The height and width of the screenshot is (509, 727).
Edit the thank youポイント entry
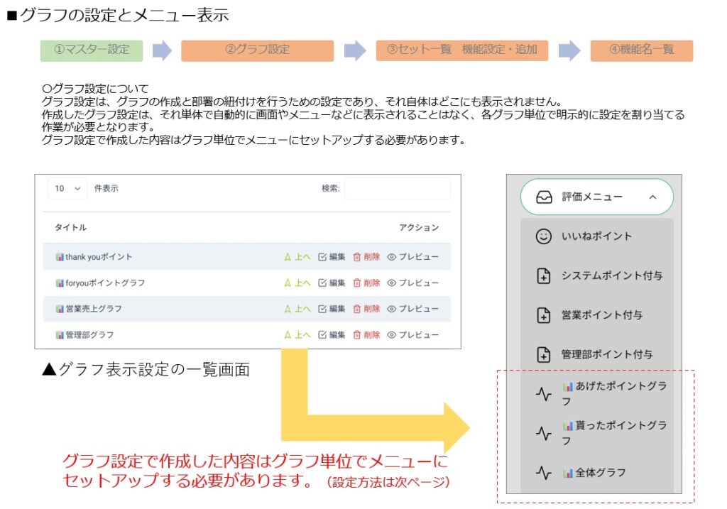332,257
